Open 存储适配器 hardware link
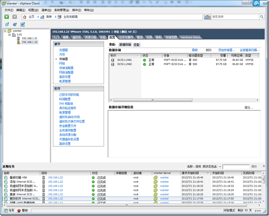 click(x=66, y=68)
